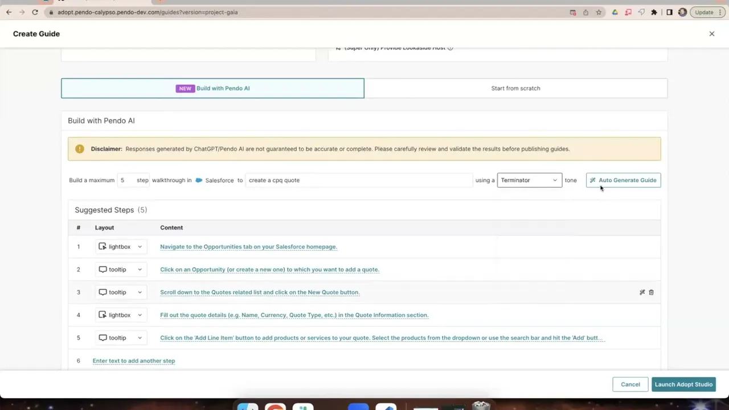The image size is (729, 410).
Task: Click the Auto Generate Guide button
Action: [x=623, y=180]
